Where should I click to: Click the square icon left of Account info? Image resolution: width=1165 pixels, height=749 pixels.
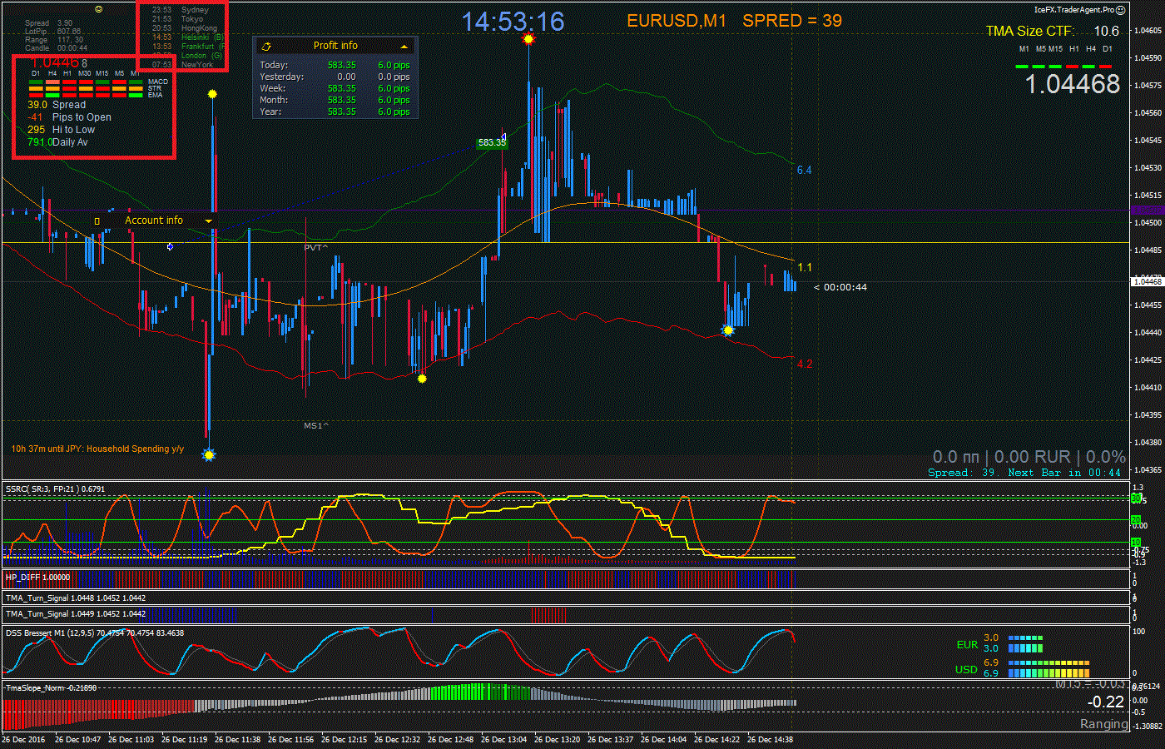point(97,221)
